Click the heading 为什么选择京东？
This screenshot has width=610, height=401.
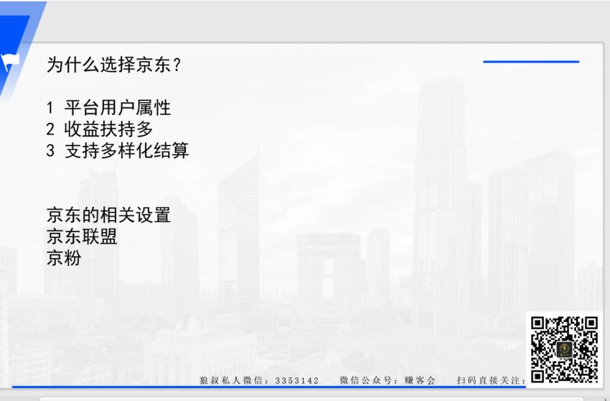tap(114, 65)
